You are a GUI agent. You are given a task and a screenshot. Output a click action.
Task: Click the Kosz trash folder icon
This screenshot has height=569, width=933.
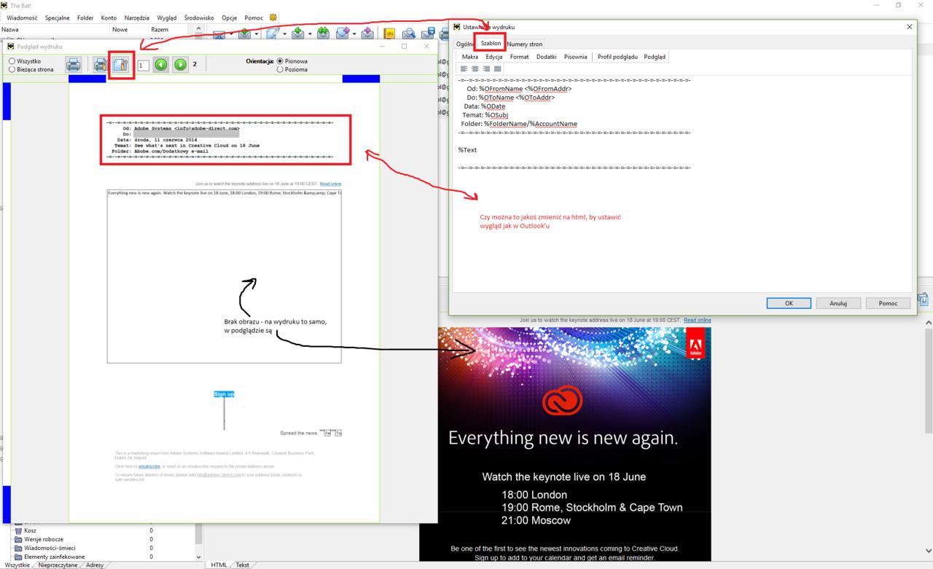click(x=18, y=531)
